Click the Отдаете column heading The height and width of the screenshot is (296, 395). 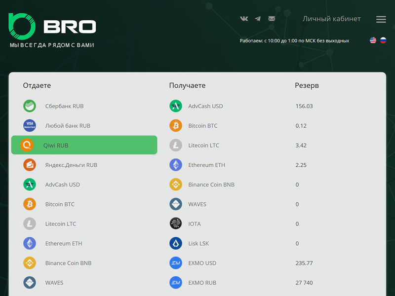click(37, 85)
